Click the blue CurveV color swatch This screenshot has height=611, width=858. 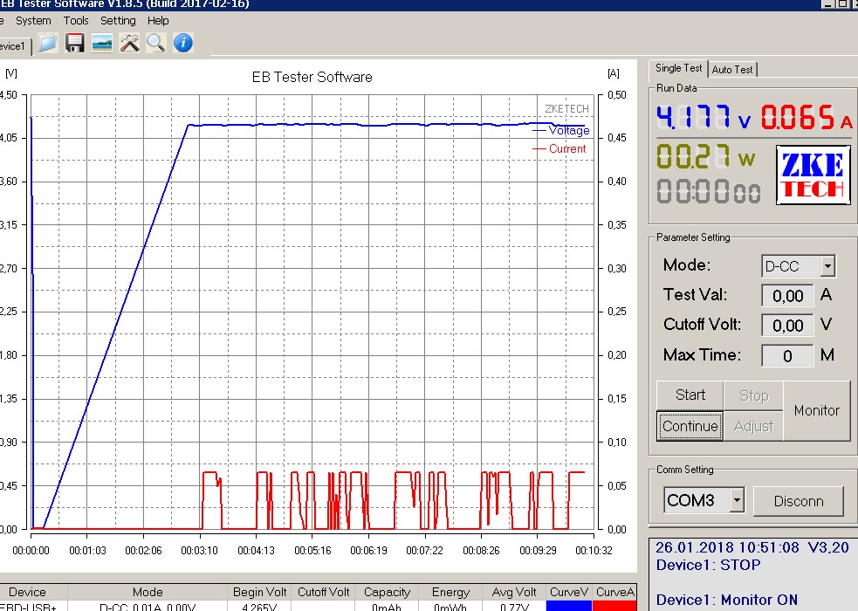pyautogui.click(x=569, y=606)
